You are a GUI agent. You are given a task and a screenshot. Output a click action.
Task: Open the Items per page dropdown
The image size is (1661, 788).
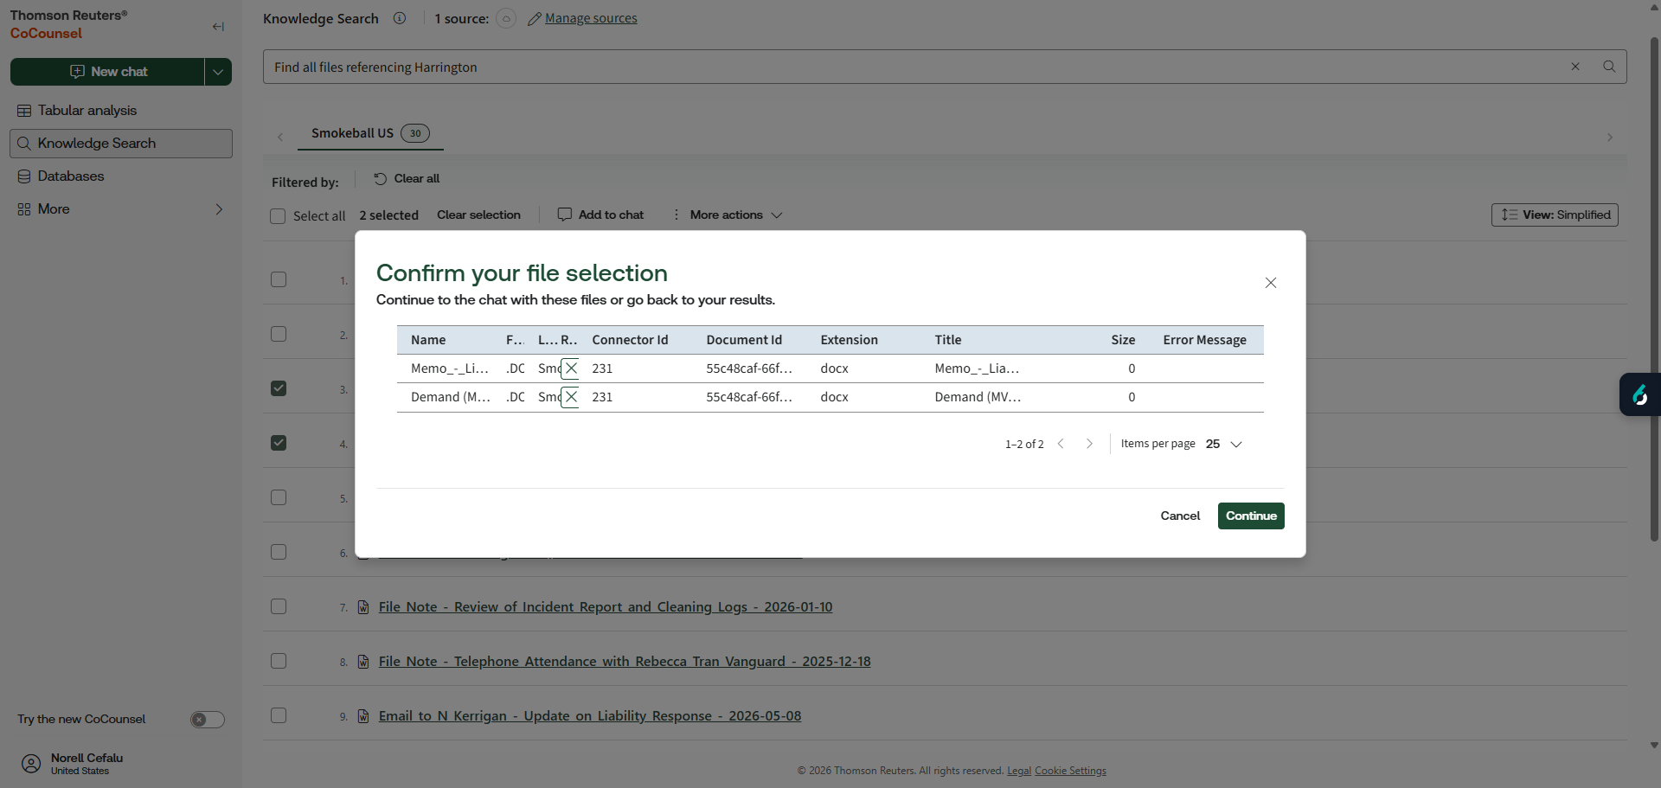click(1224, 444)
